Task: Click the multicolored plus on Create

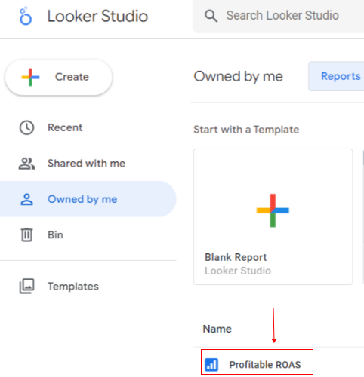Action: click(30, 77)
